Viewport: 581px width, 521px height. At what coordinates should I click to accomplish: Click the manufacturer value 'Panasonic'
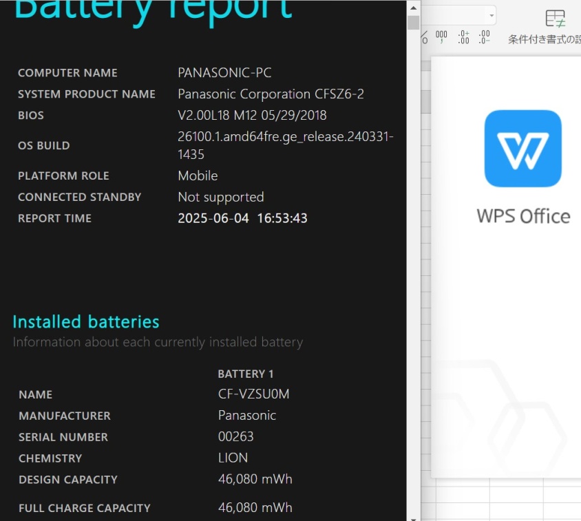pos(247,416)
